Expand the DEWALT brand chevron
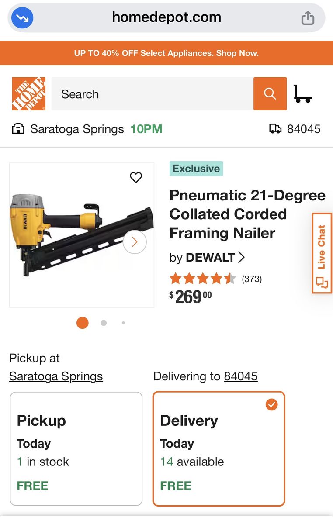The width and height of the screenshot is (333, 524). coord(241,258)
